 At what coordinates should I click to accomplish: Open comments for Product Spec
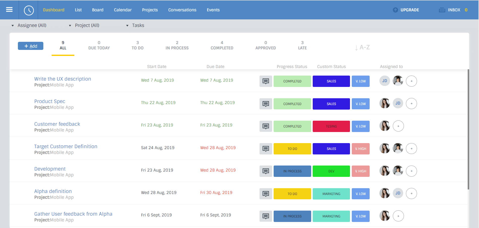tap(266, 104)
